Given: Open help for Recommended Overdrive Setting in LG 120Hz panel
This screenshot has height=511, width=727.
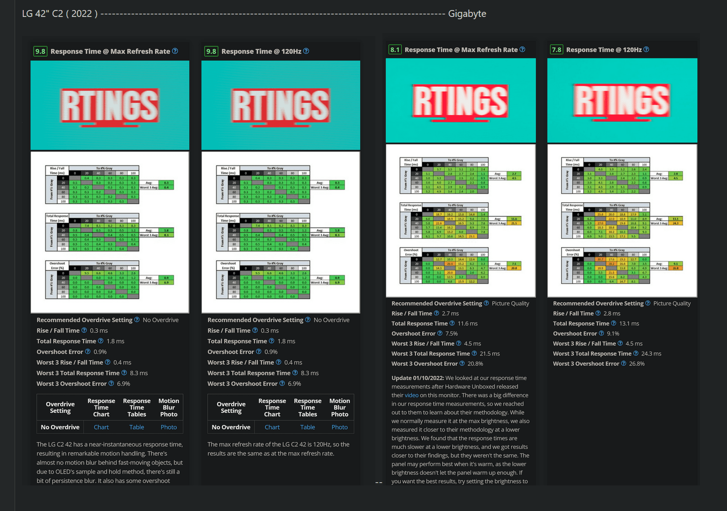Looking at the screenshot, I should pyautogui.click(x=308, y=320).
